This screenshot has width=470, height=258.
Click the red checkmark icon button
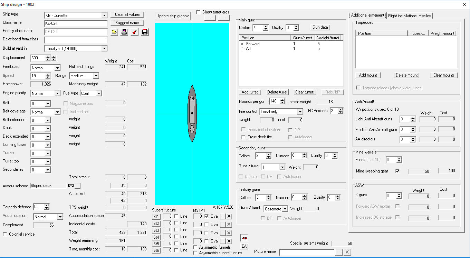click(135, 32)
